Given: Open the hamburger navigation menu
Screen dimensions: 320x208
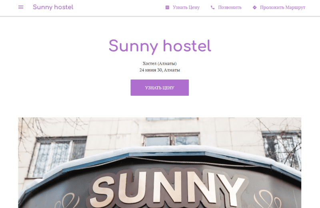Looking at the screenshot, I should click(x=21, y=7).
